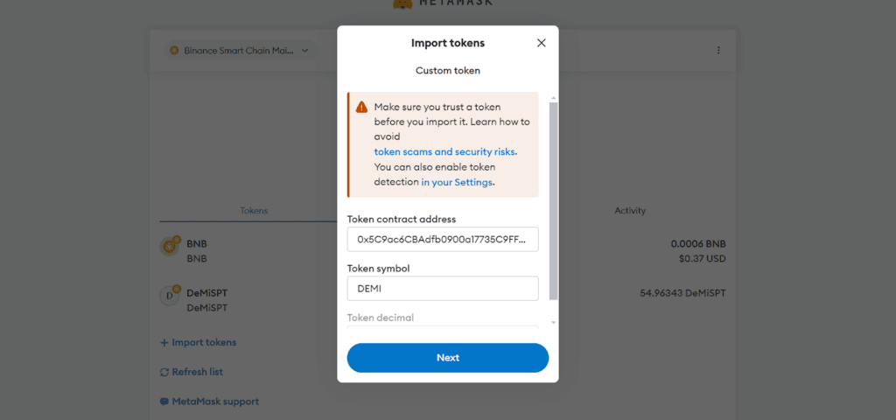
Task: Click the MetaMask fox logo
Action: [402, 3]
